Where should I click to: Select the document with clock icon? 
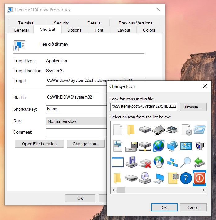tap(187, 130)
